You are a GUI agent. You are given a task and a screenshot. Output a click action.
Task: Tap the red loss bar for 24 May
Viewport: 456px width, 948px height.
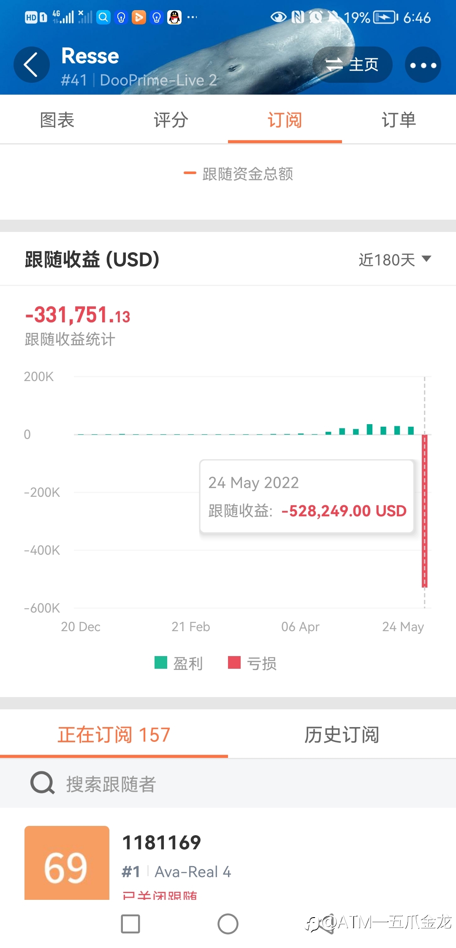point(425,511)
